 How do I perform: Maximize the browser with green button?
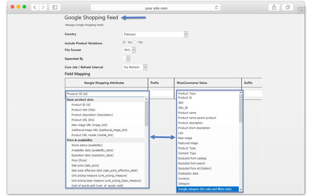[x=24, y=7]
